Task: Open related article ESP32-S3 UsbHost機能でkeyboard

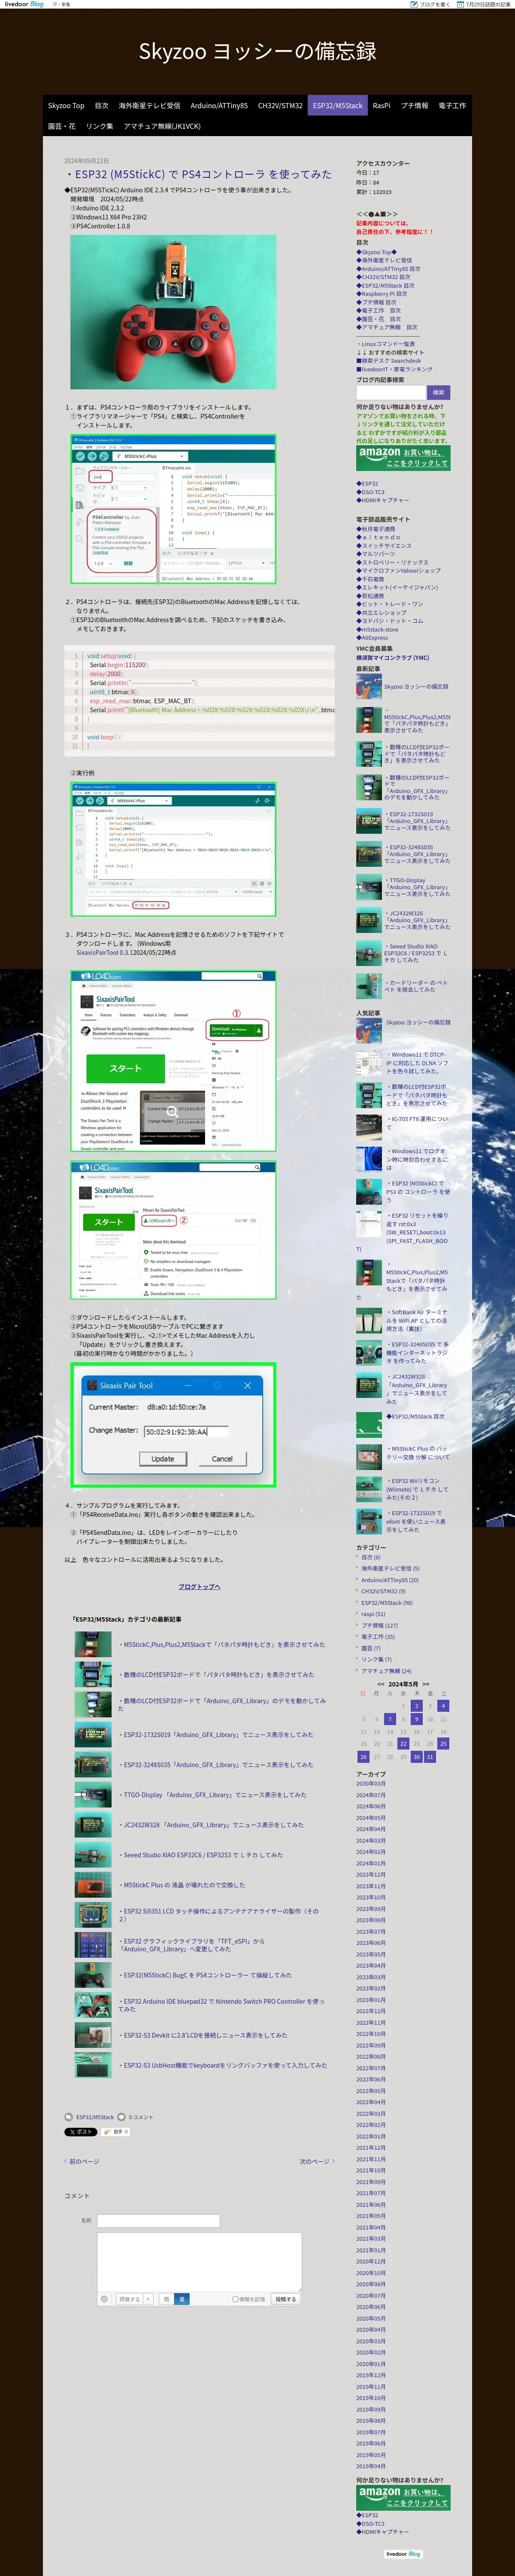Action: (223, 2065)
